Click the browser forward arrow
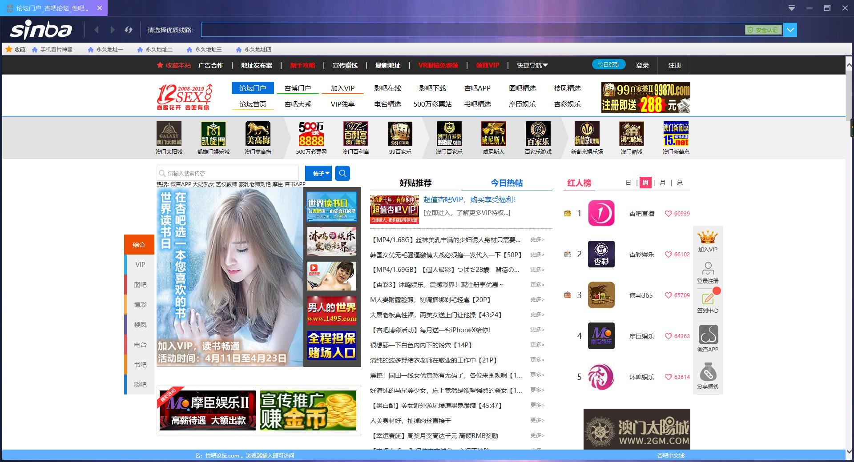The image size is (854, 462). [x=113, y=30]
